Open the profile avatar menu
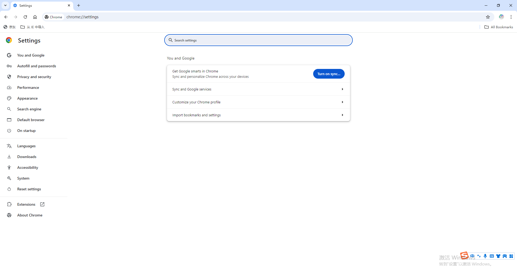517x280 pixels. (x=501, y=17)
